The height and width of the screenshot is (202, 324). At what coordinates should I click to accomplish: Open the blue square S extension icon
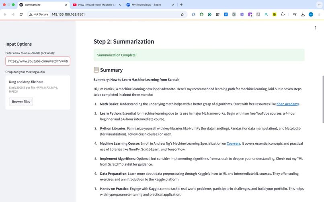[226, 14]
